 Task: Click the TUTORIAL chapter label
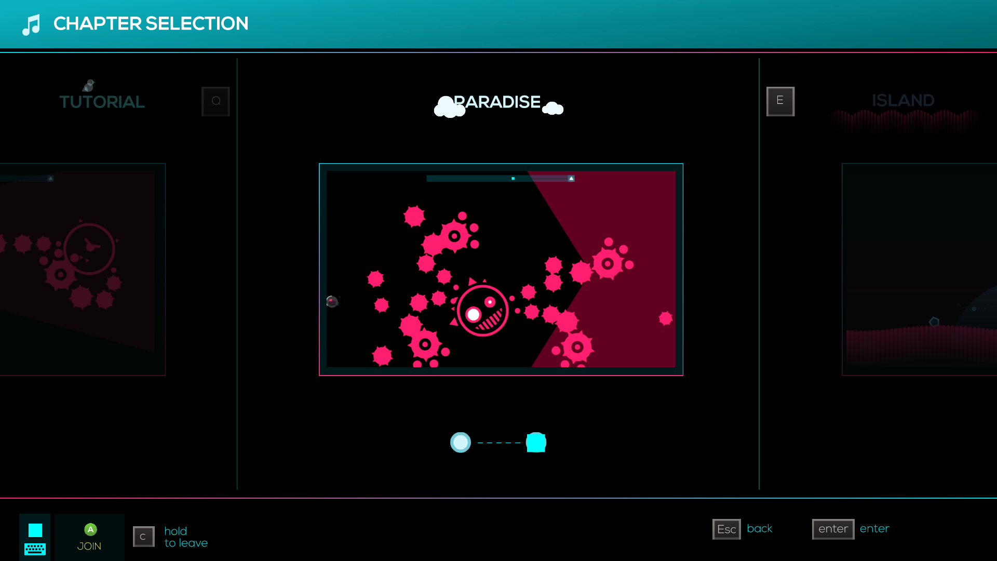(102, 101)
